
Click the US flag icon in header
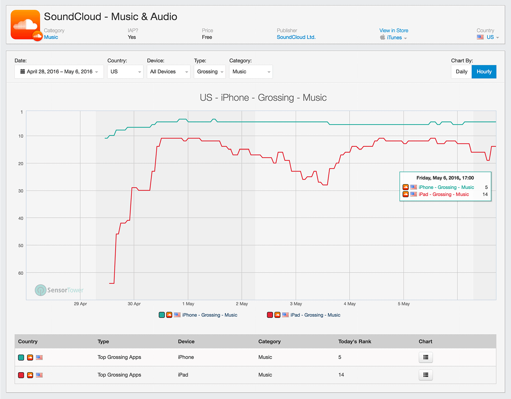(480, 37)
